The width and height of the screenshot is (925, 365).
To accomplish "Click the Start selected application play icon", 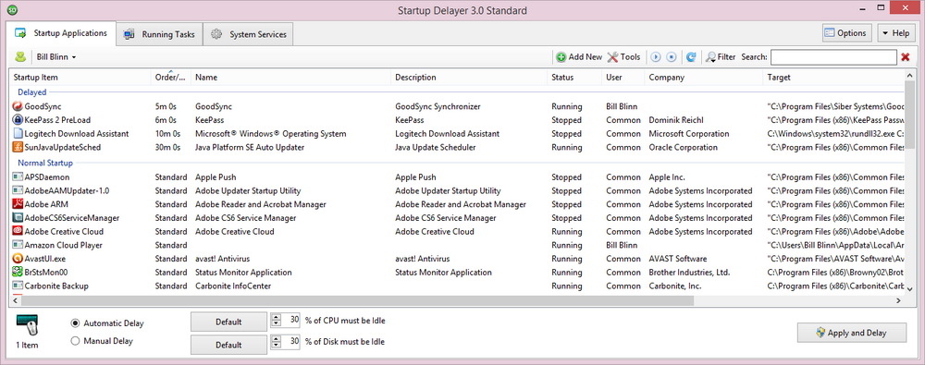I will click(656, 57).
